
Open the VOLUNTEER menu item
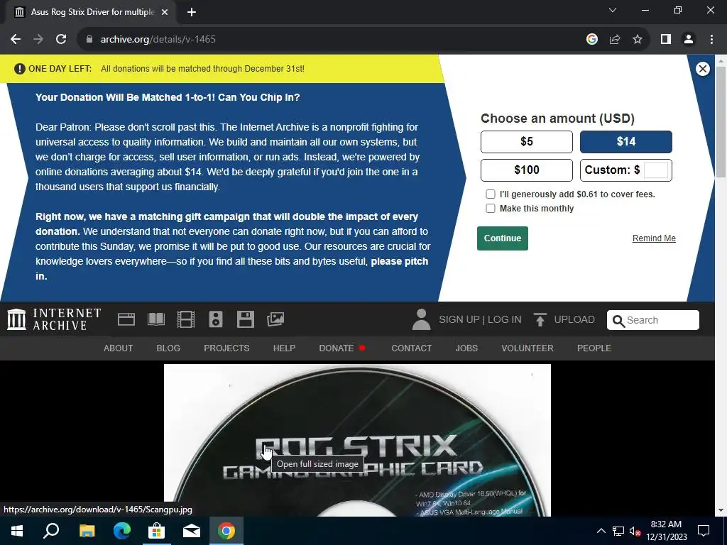(x=528, y=348)
